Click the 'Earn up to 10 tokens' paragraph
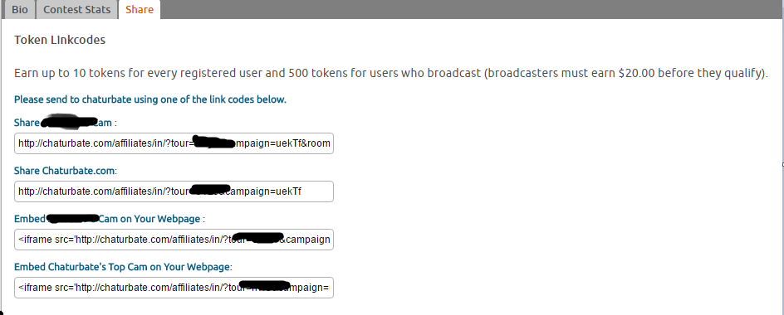The image size is (784, 315). point(391,74)
